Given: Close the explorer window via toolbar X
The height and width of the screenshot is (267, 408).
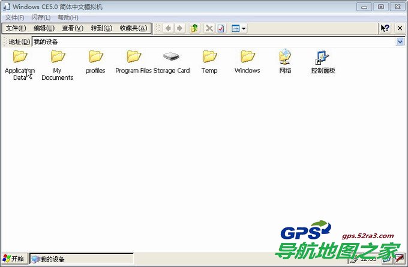Looking at the screenshot, I should (400, 28).
